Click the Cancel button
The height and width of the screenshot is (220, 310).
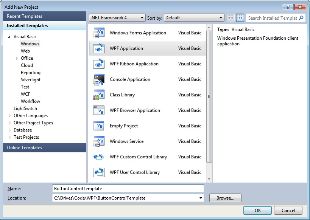(288, 210)
